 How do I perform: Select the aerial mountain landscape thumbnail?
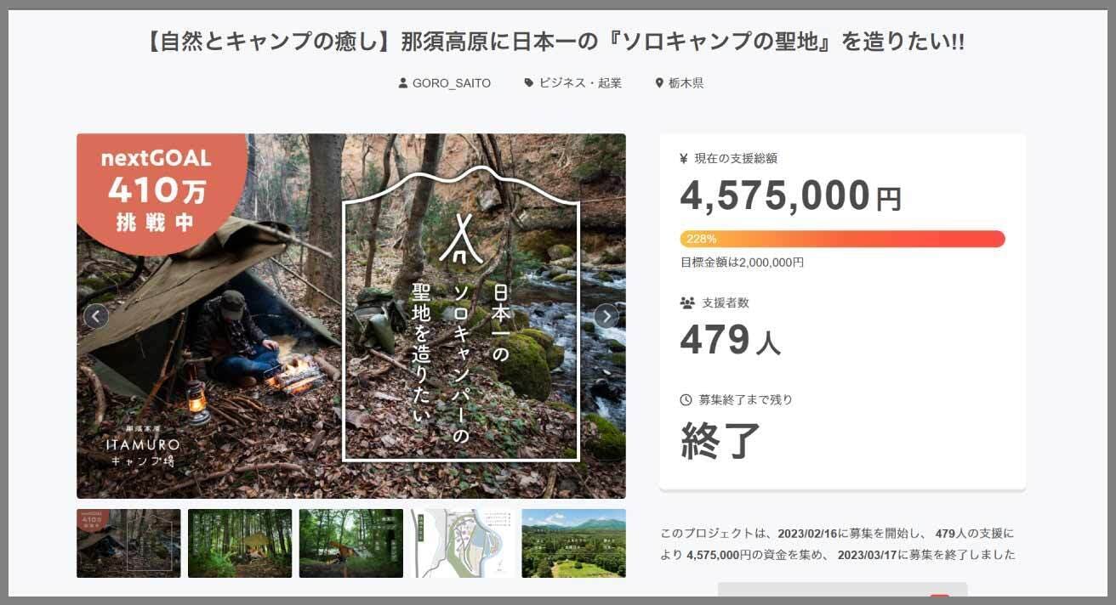pyautogui.click(x=573, y=543)
